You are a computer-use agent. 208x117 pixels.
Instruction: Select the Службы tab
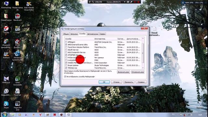click(82, 34)
